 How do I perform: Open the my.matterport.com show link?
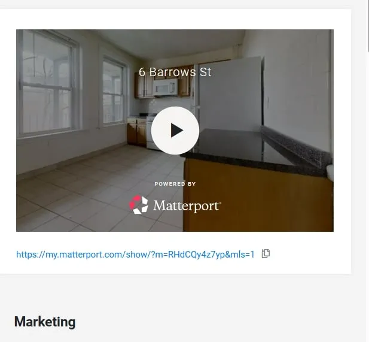coord(135,255)
